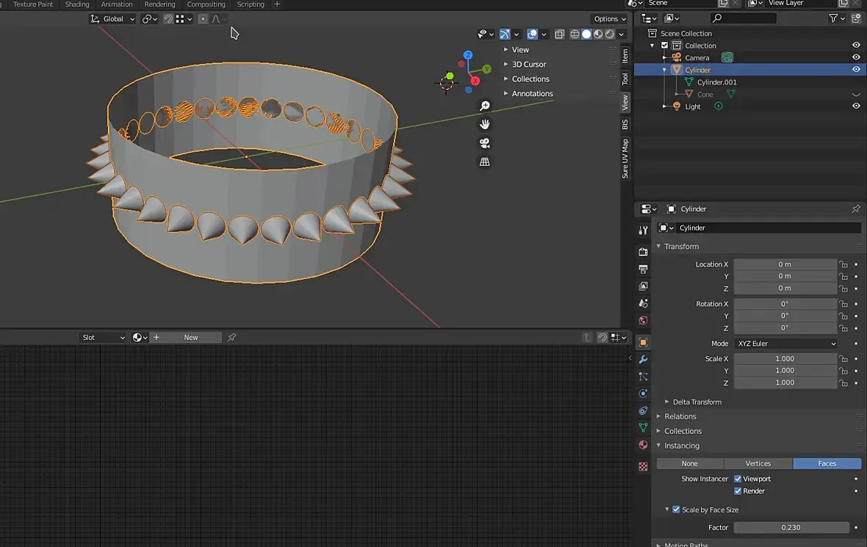
Task: Select Vertices instancing option
Action: [x=758, y=463]
